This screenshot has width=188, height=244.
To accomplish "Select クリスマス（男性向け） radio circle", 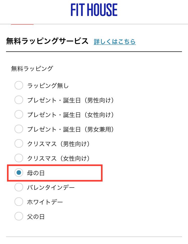I will [19, 144].
